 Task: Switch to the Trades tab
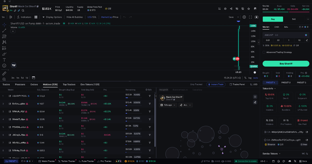click(x=6, y=84)
